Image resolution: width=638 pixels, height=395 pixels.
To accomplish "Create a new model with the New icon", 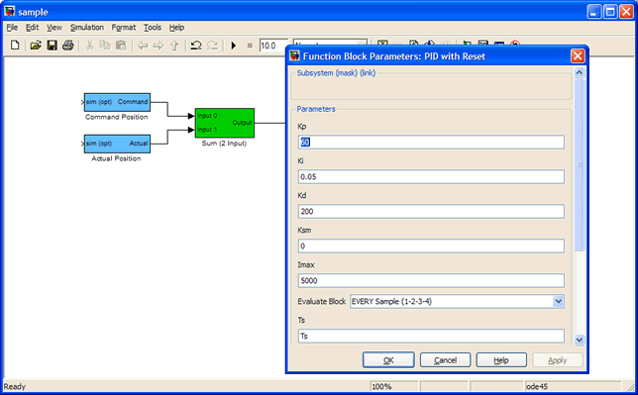I will click(x=15, y=46).
